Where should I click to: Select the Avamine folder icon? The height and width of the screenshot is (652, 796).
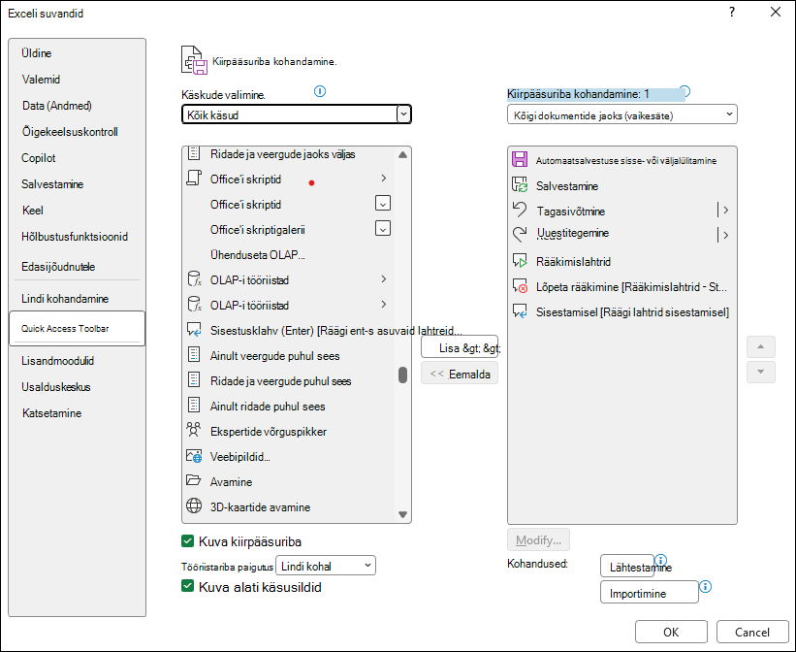tap(193, 480)
